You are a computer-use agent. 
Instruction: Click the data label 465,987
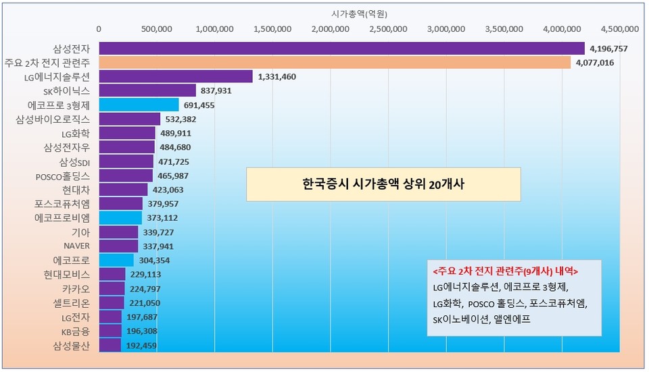173,176
